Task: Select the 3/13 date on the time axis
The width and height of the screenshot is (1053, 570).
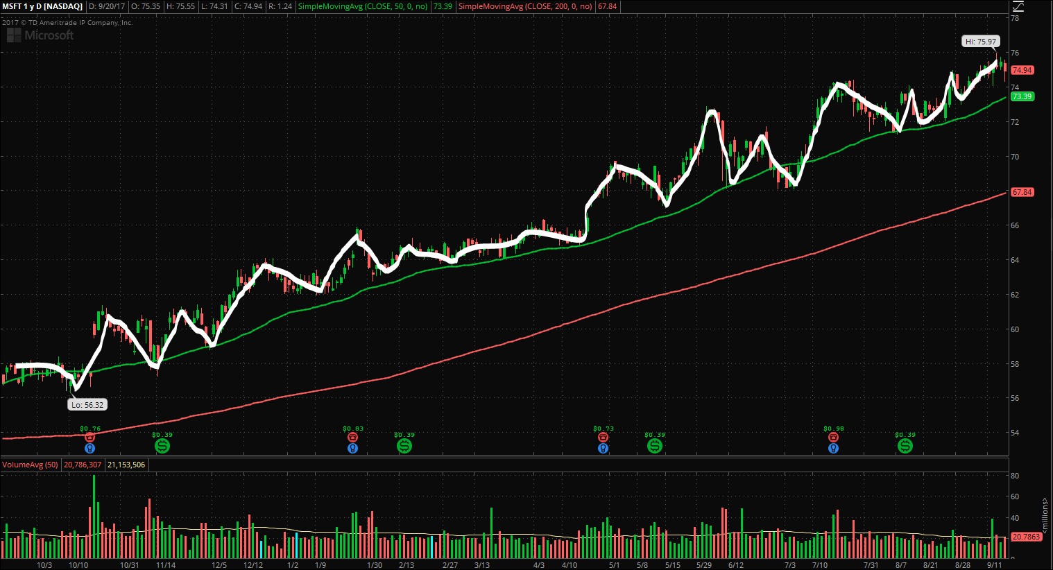Action: (x=482, y=565)
